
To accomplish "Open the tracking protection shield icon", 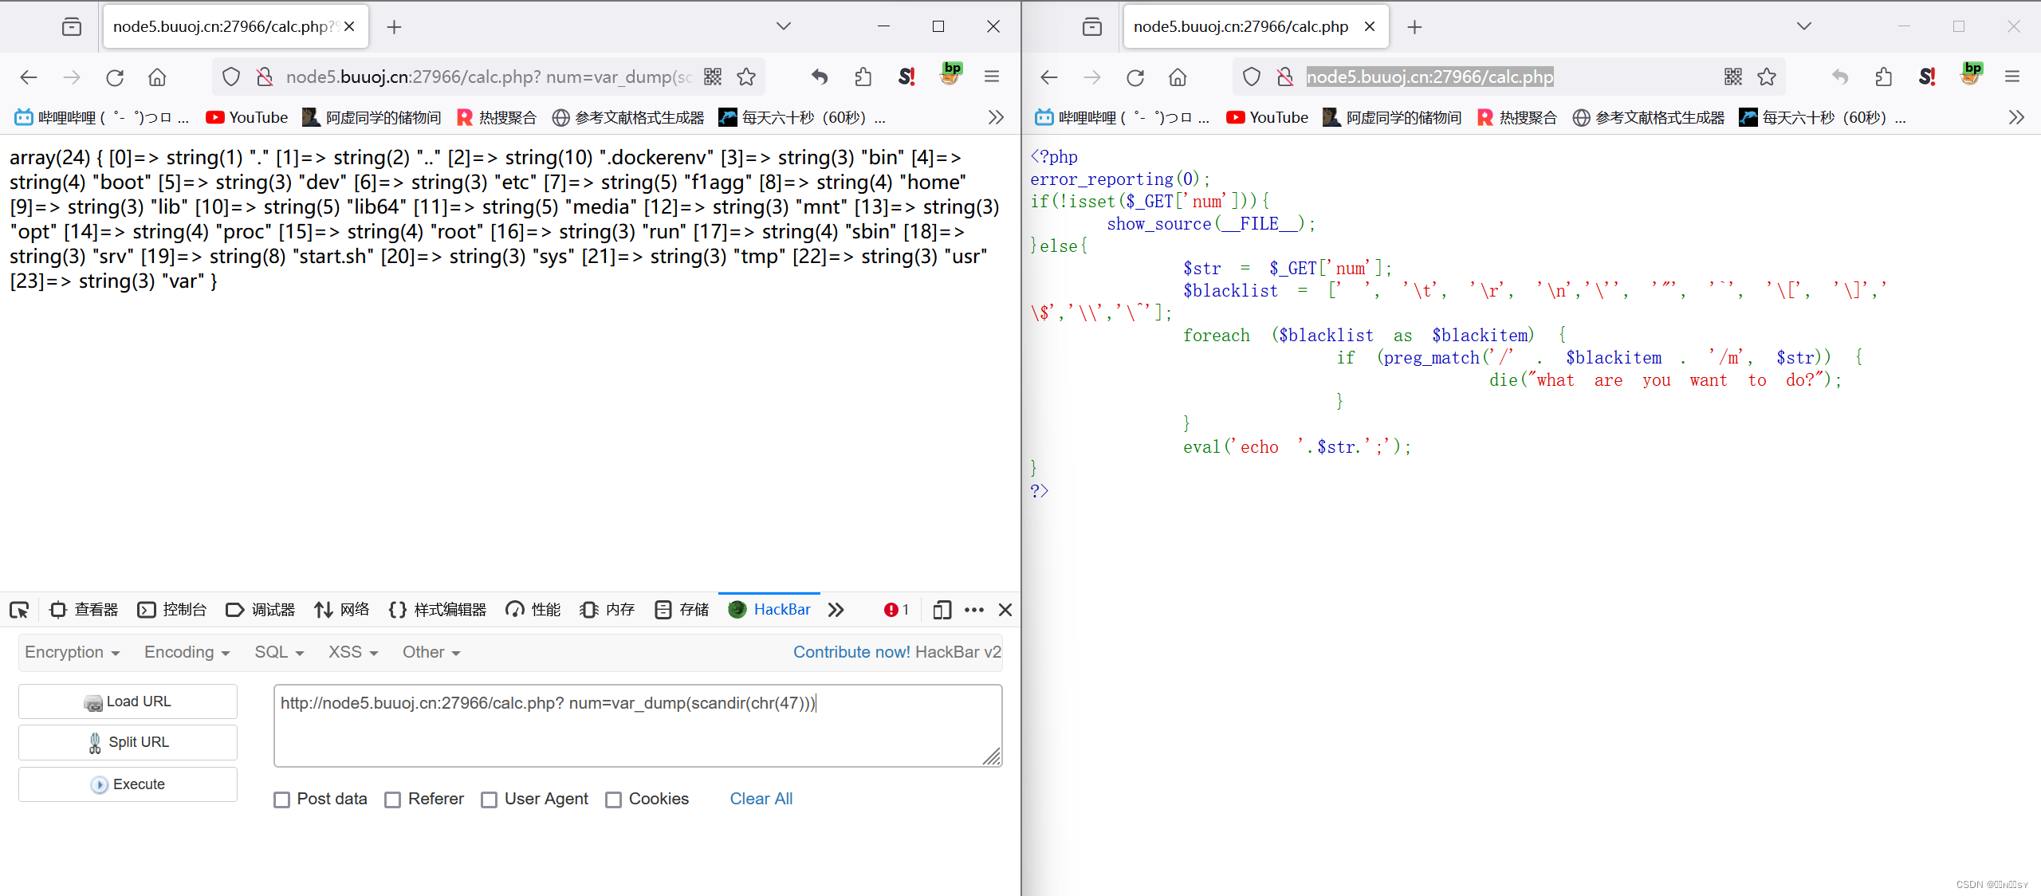I will point(231,77).
